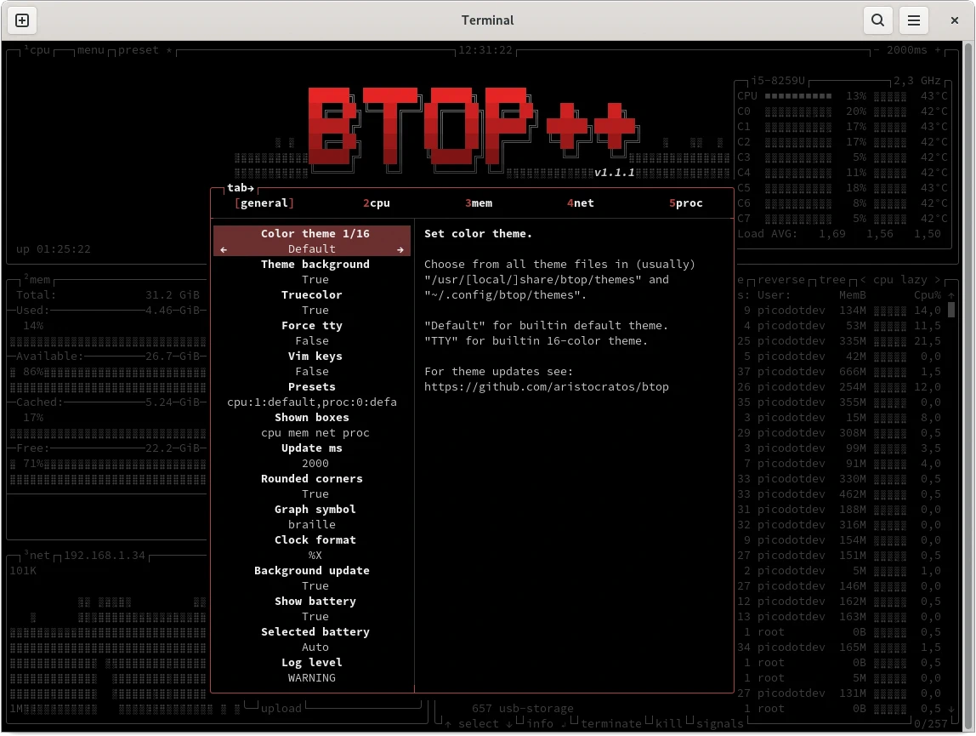Click right arrow next to Default theme

click(400, 249)
